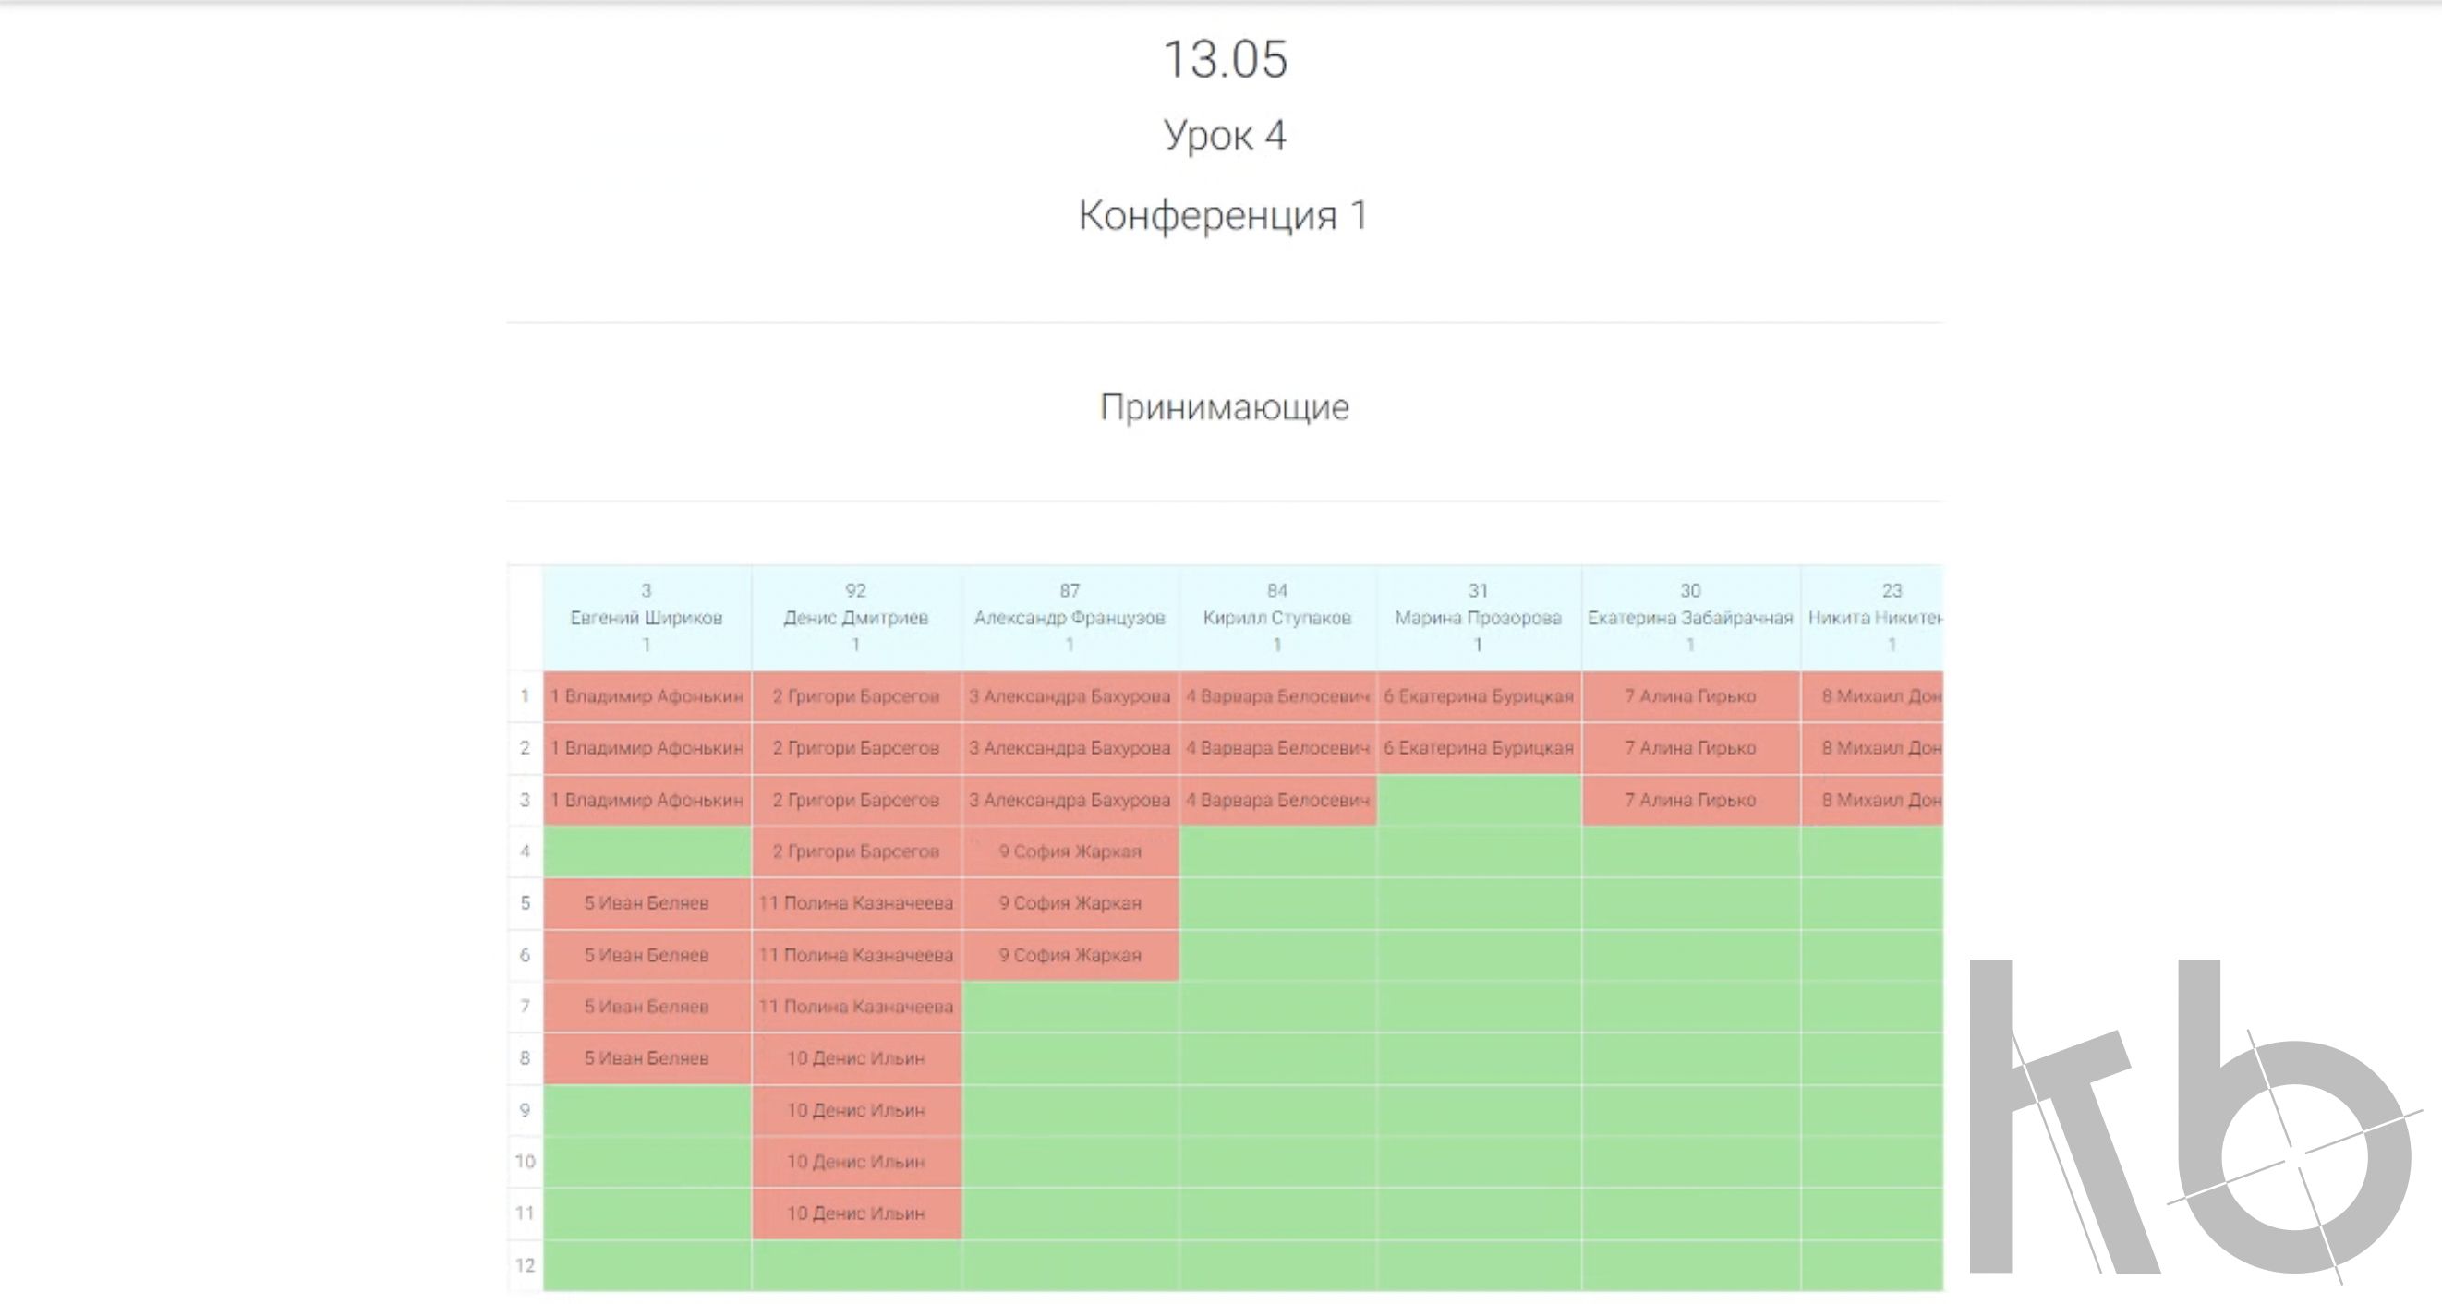Click the Конференция 1 heading
2442x1304 pixels.
tap(1223, 215)
